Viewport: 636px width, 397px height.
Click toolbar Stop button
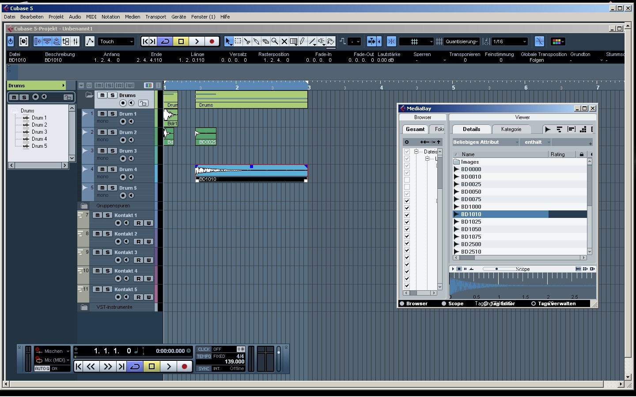coord(181,41)
